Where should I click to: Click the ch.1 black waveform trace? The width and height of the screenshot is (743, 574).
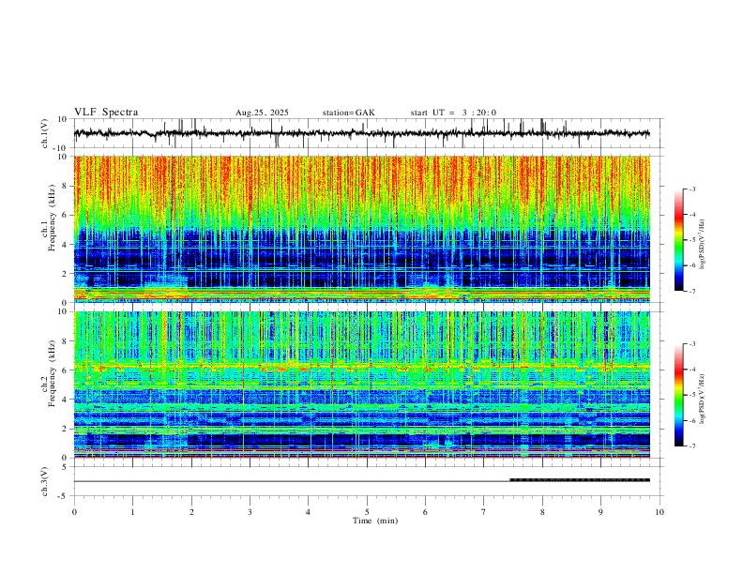pos(361,133)
